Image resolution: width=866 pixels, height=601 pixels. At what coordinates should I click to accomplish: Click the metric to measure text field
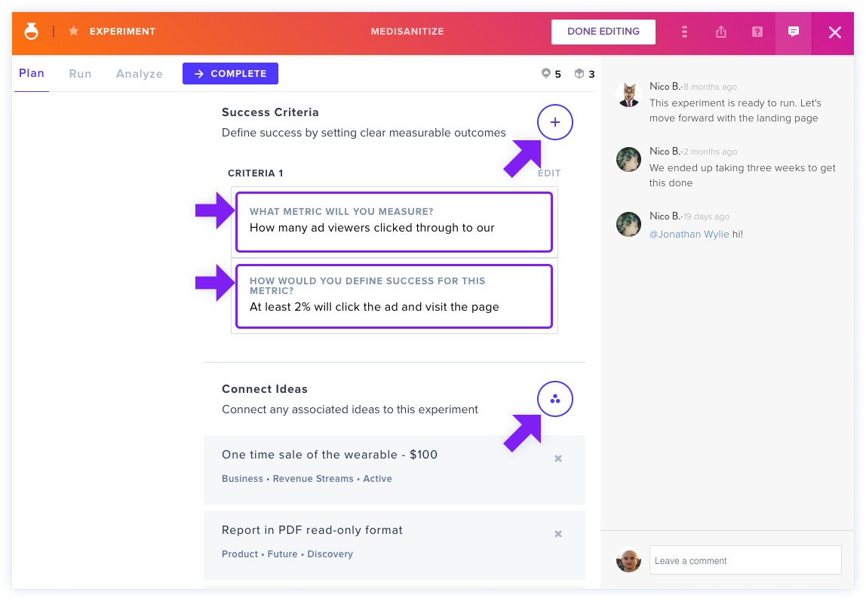pos(394,222)
